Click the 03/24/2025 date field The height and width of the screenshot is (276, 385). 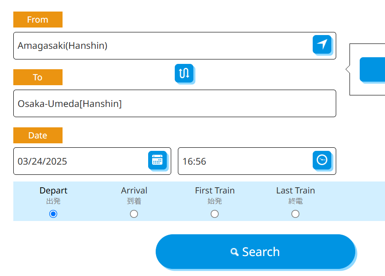(x=80, y=161)
